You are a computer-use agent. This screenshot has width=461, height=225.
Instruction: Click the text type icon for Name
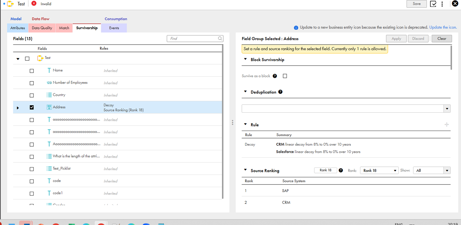pyautogui.click(x=49, y=71)
